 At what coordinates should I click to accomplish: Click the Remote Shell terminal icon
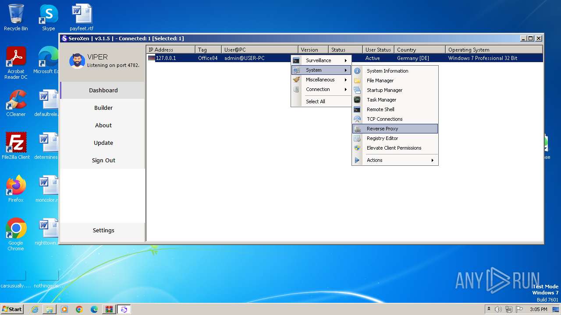tap(357, 109)
